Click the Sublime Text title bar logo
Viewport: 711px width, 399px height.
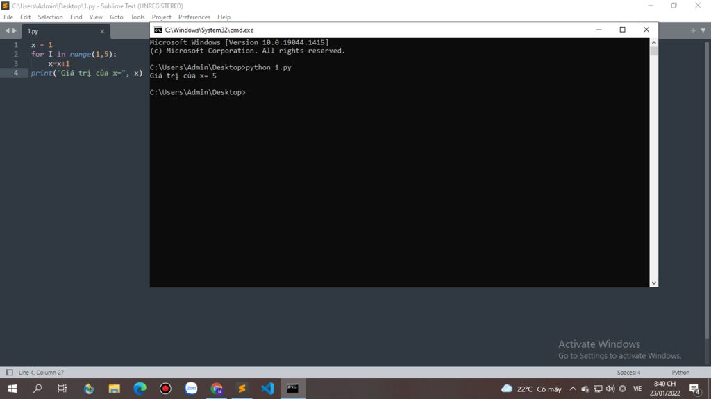coord(6,6)
